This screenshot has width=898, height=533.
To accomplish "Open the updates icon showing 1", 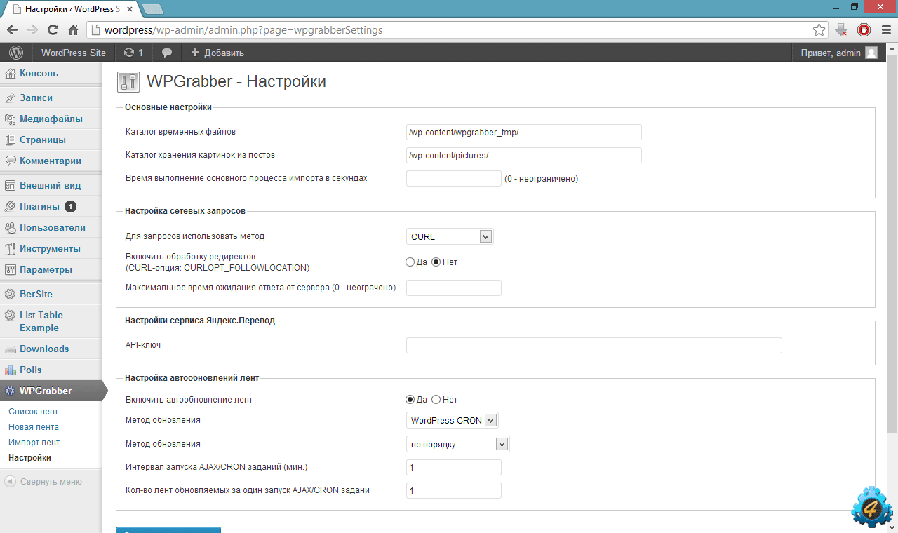I will pyautogui.click(x=133, y=53).
